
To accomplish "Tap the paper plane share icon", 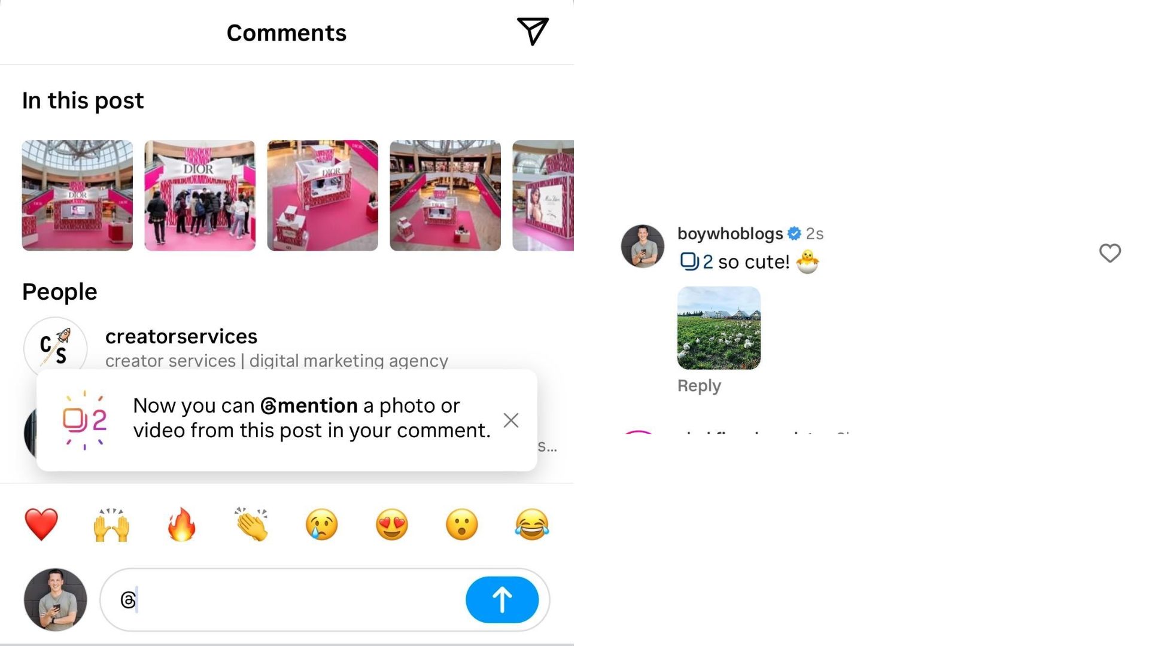I will coord(532,31).
